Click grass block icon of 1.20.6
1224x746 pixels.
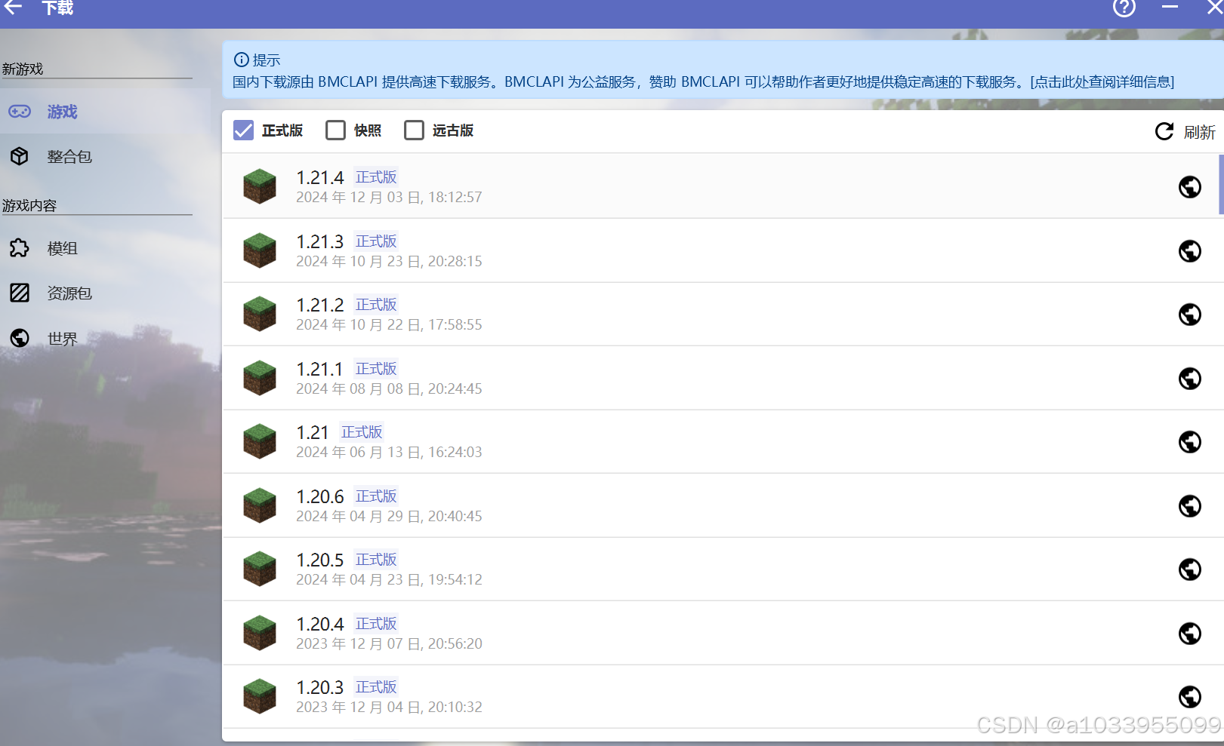260,505
